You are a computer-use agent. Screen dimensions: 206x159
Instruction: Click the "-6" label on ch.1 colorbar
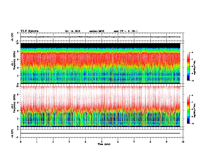(x=192, y=52)
